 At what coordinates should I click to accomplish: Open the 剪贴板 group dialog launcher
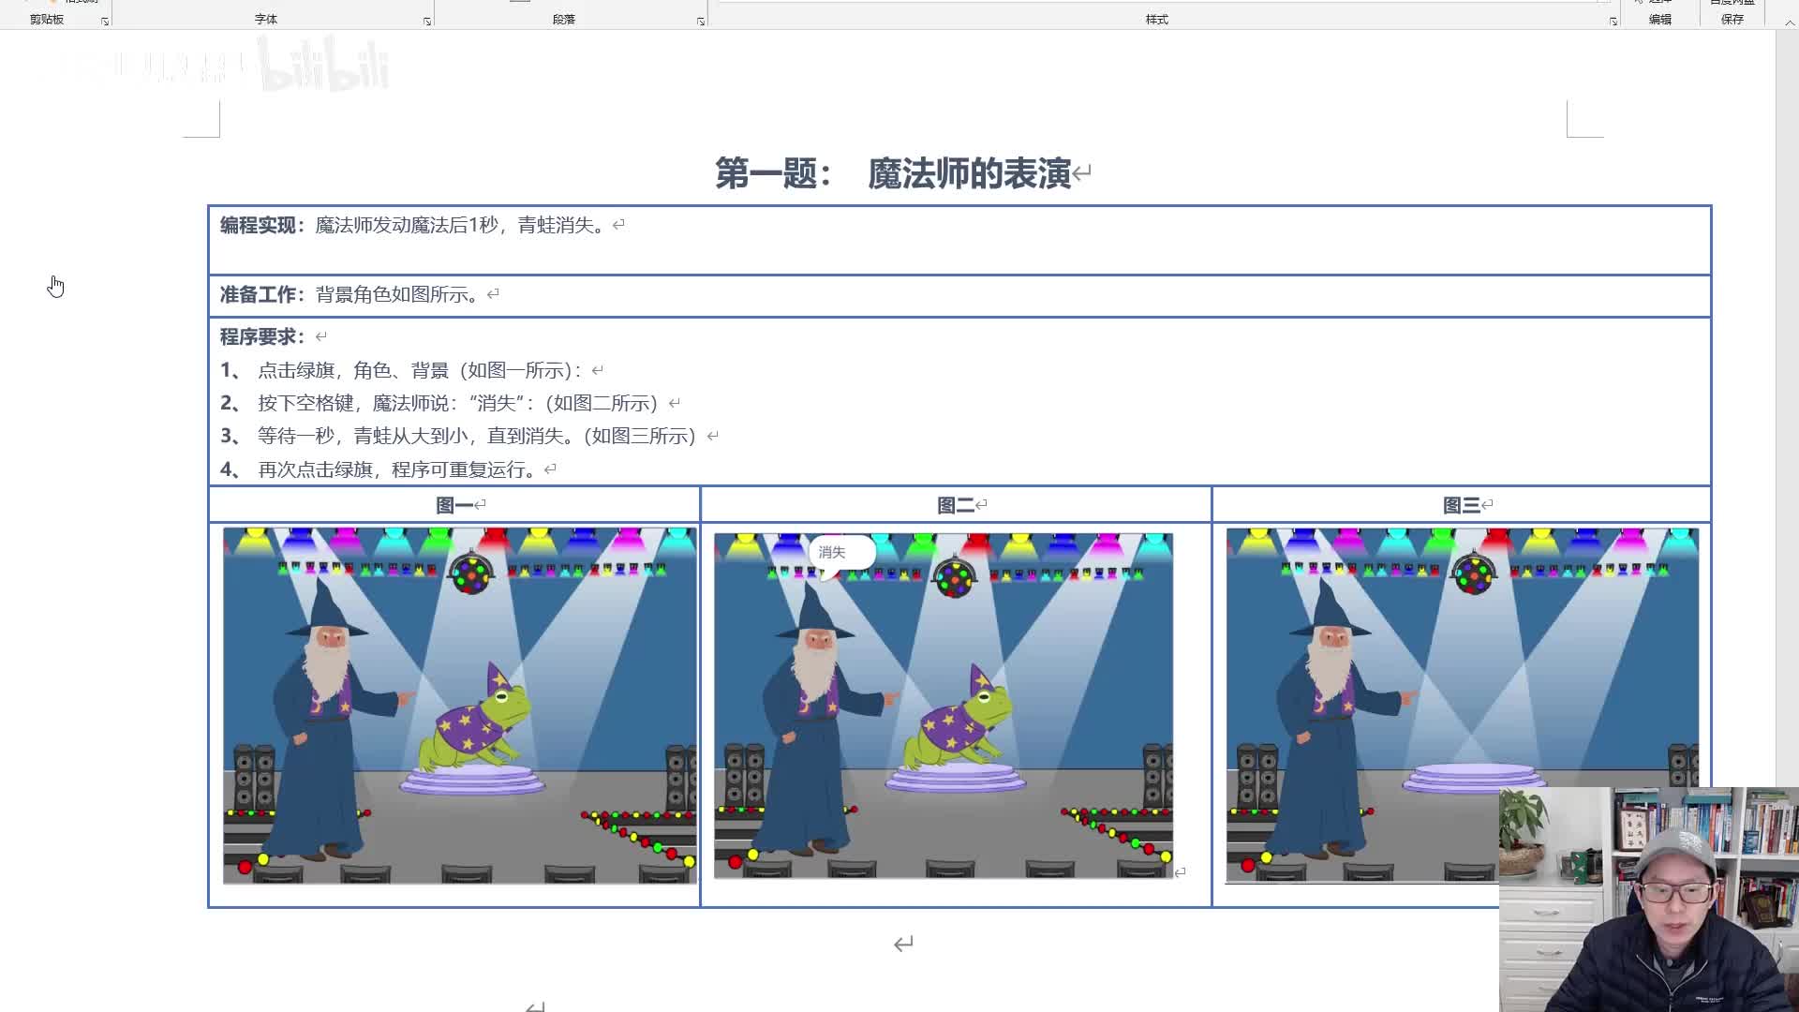click(x=104, y=21)
